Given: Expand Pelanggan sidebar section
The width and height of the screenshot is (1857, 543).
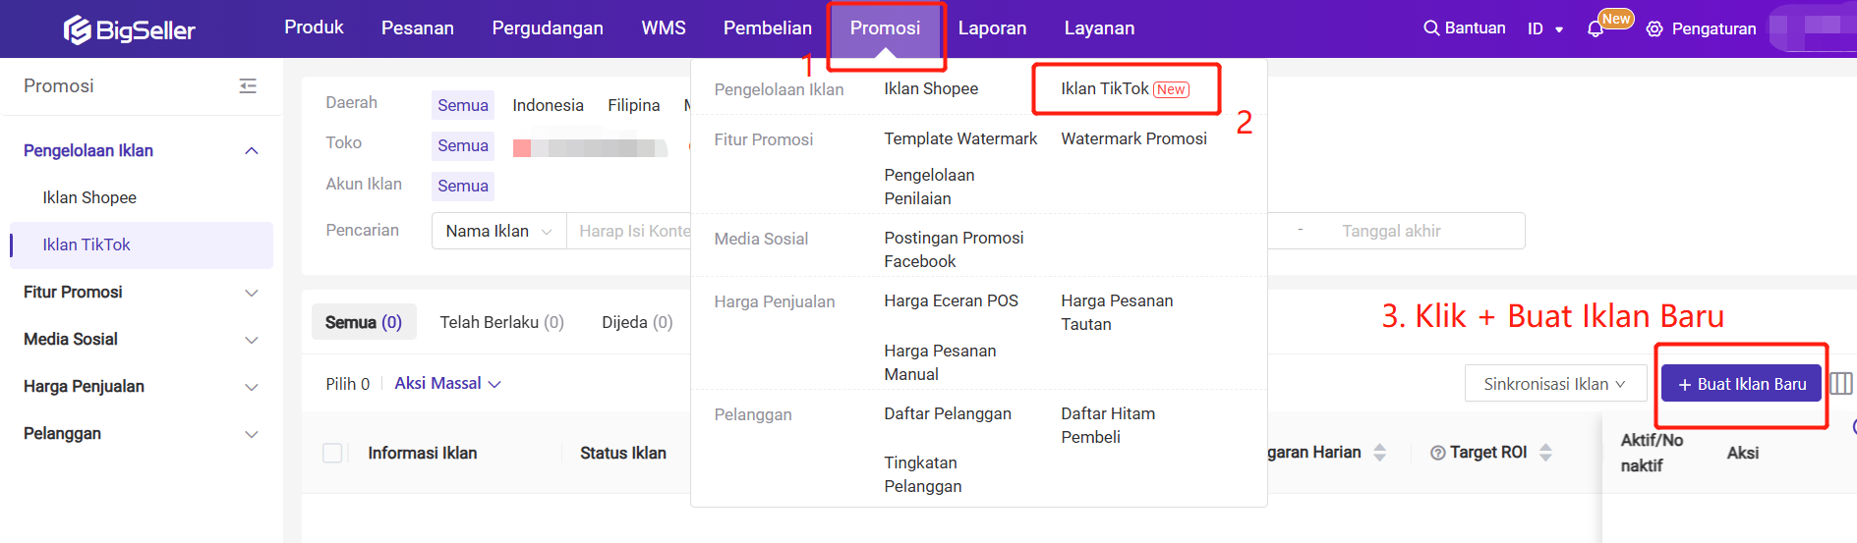Looking at the screenshot, I should click(252, 434).
